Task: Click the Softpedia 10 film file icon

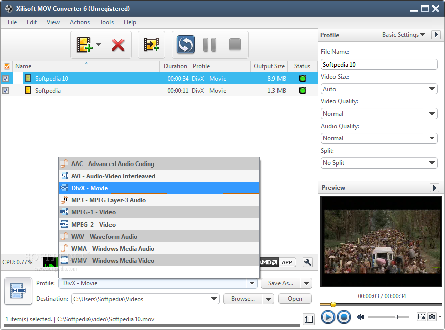Action: 28,78
